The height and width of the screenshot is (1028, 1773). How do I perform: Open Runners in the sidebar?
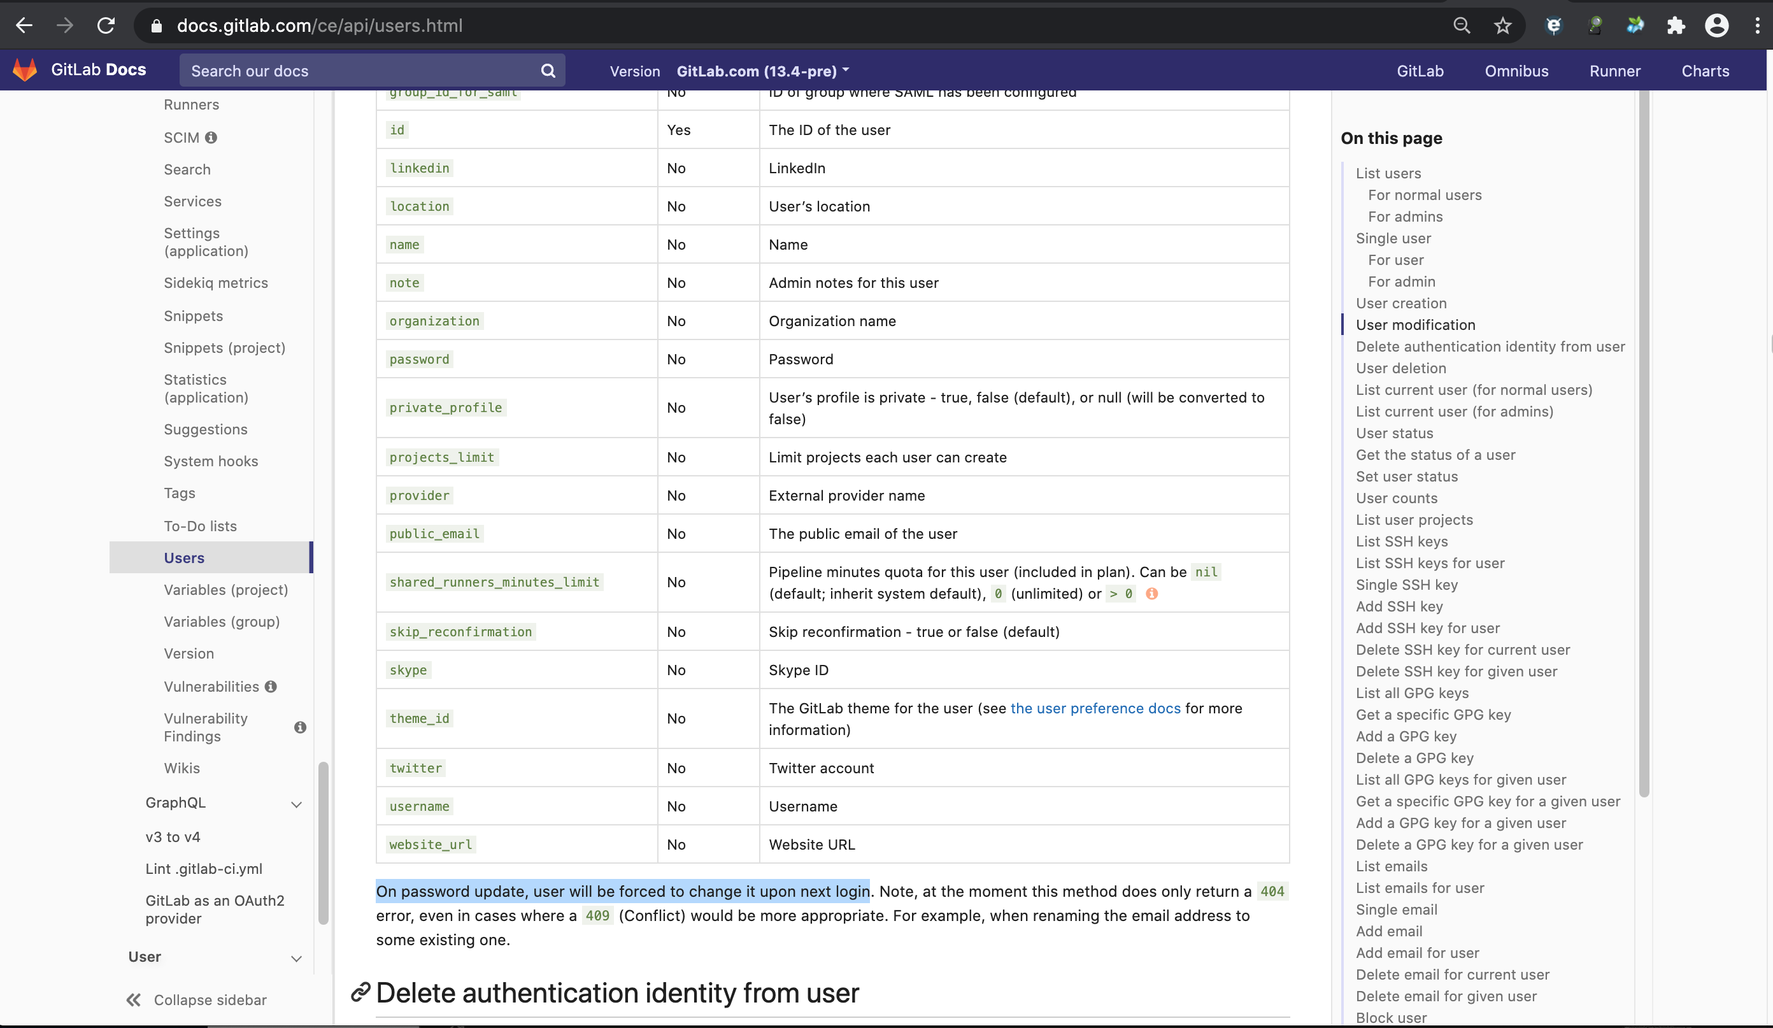click(191, 105)
